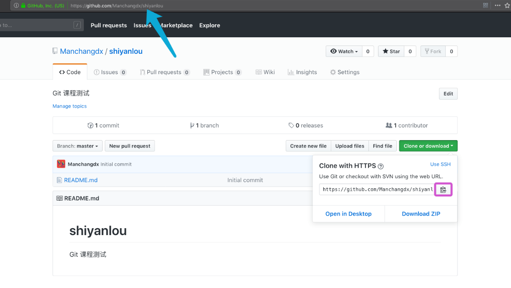Click the browser address bar URL

tap(116, 6)
